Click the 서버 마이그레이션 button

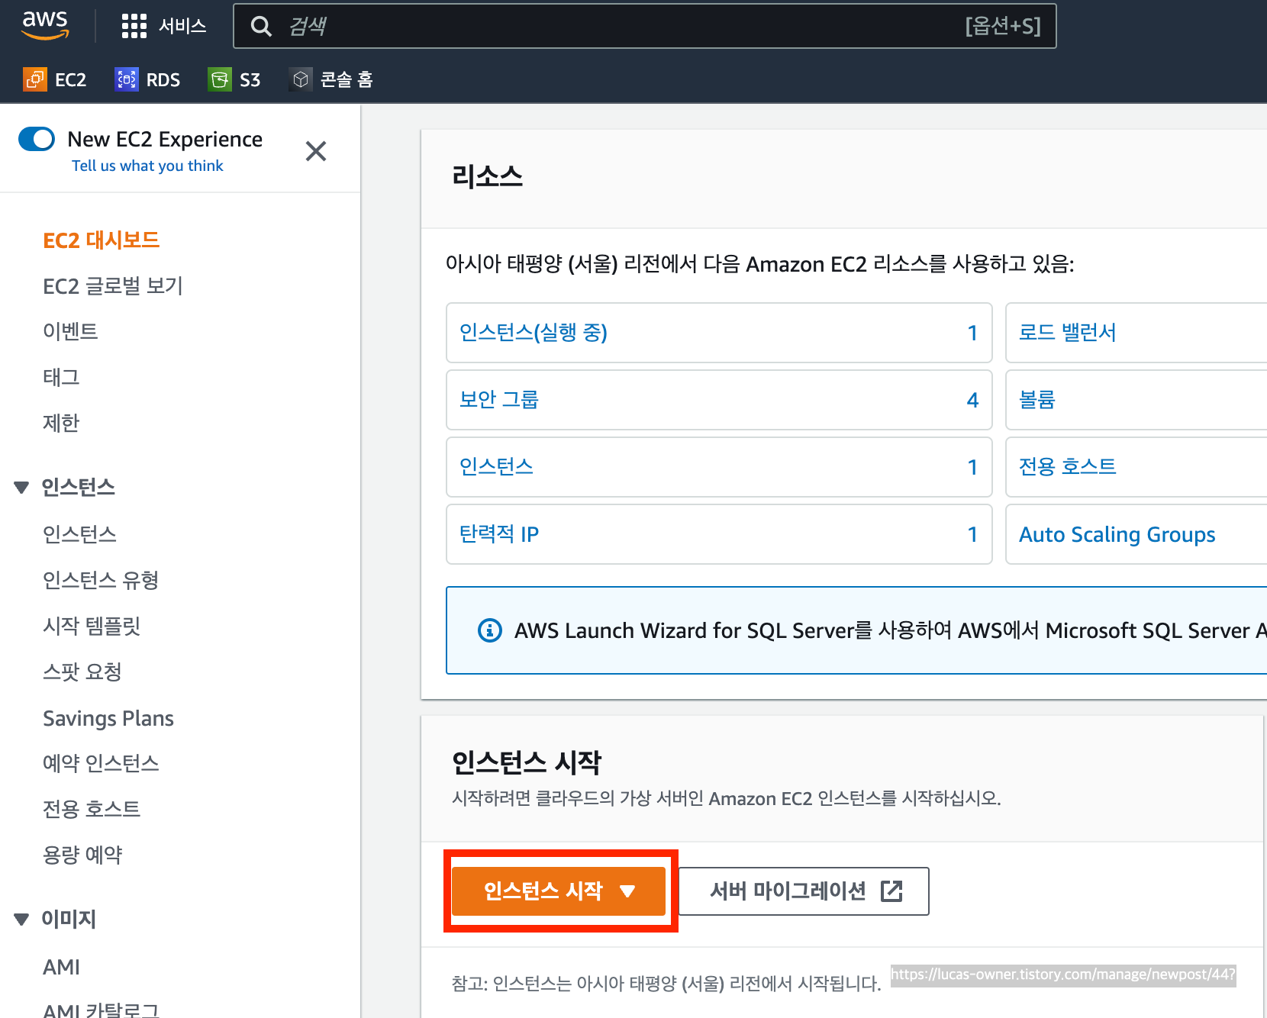pyautogui.click(x=804, y=891)
